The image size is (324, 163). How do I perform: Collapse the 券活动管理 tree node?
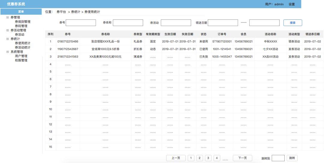7,30
